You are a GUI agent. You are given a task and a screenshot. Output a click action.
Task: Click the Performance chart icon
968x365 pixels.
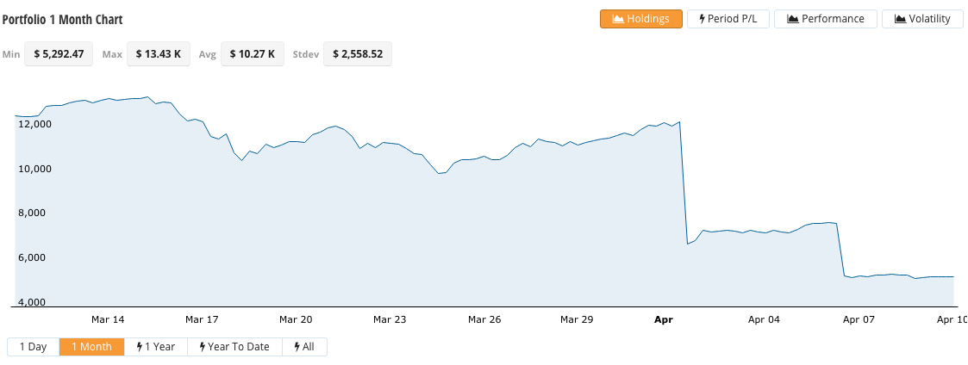click(x=793, y=19)
